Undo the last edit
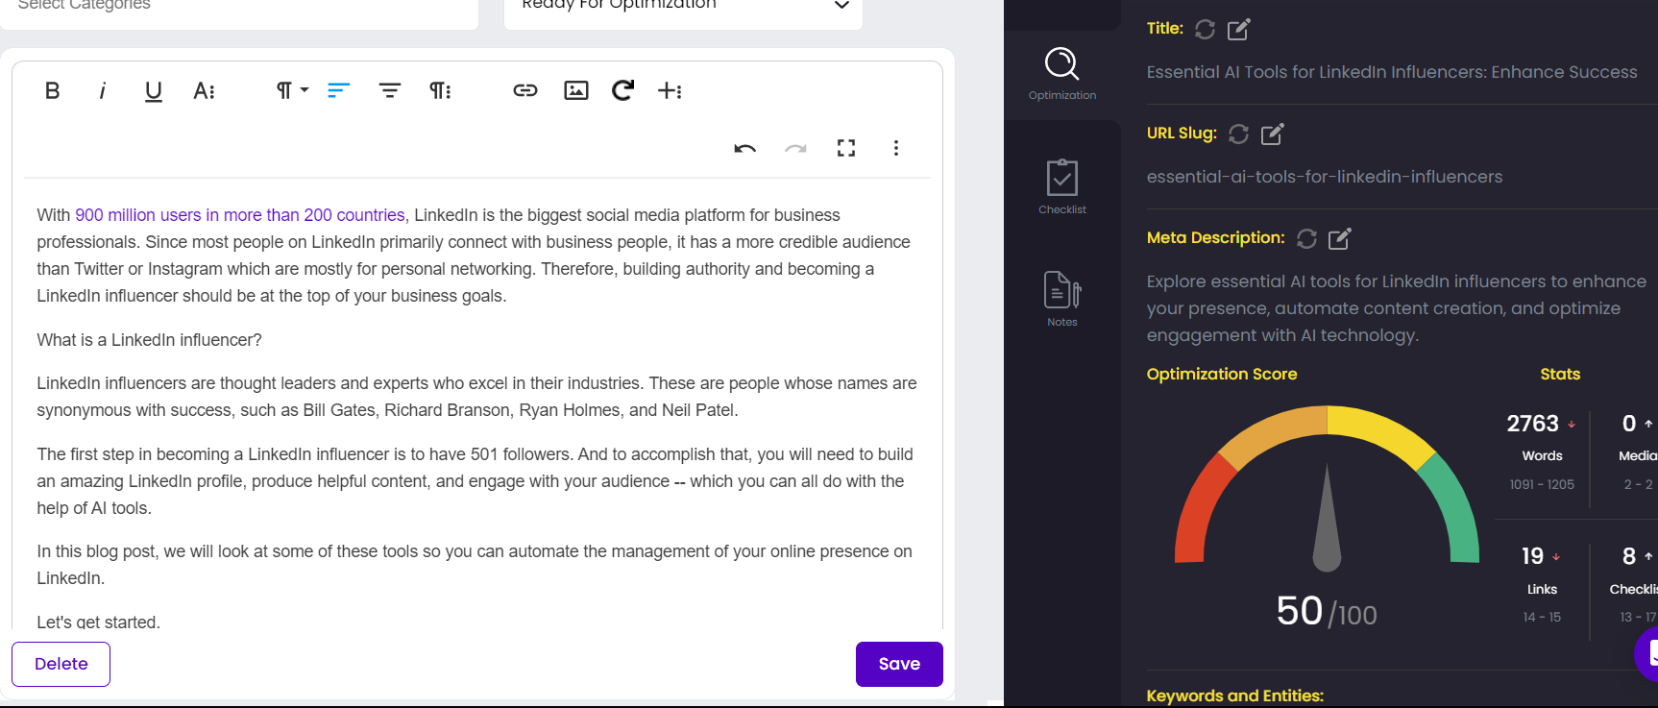Screen dimensions: 1658x708 (744, 148)
